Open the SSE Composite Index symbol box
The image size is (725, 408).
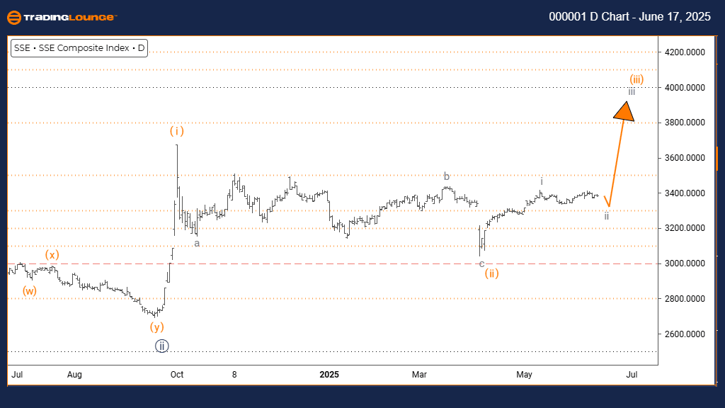(79, 48)
